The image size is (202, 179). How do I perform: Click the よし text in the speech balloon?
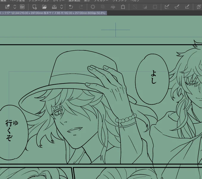(x=154, y=77)
